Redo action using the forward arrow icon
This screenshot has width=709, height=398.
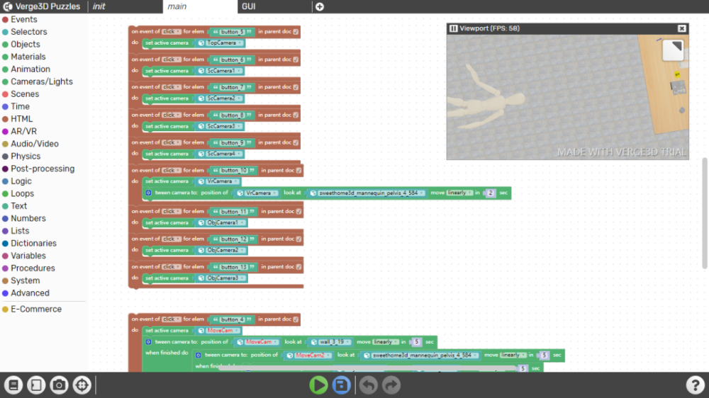click(391, 385)
